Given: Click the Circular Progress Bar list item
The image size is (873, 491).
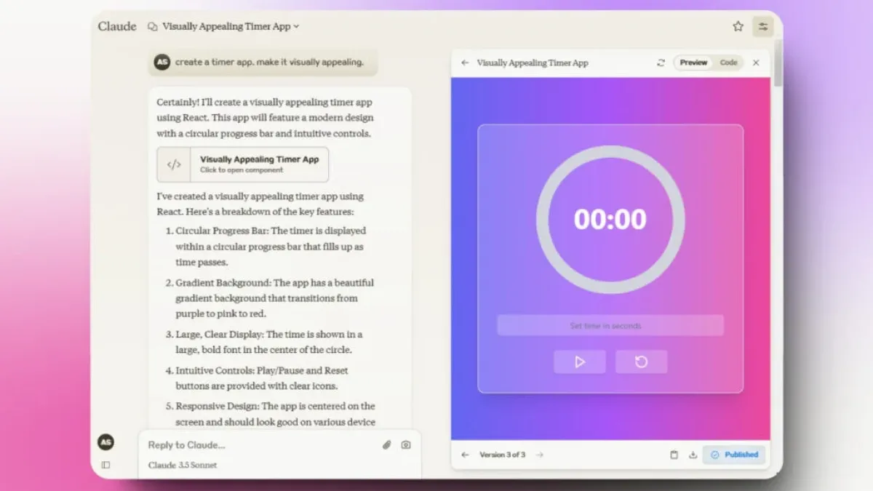Looking at the screenshot, I should tap(271, 246).
